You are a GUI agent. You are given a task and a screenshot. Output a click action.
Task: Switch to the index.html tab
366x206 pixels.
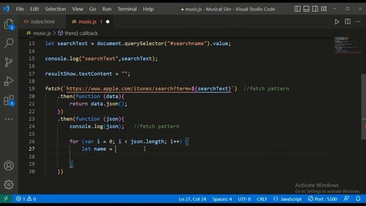tap(42, 22)
